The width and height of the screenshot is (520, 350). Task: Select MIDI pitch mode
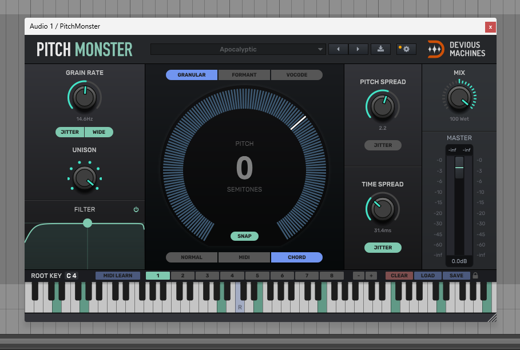[244, 257]
